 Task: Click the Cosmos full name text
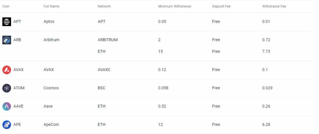click(51, 88)
